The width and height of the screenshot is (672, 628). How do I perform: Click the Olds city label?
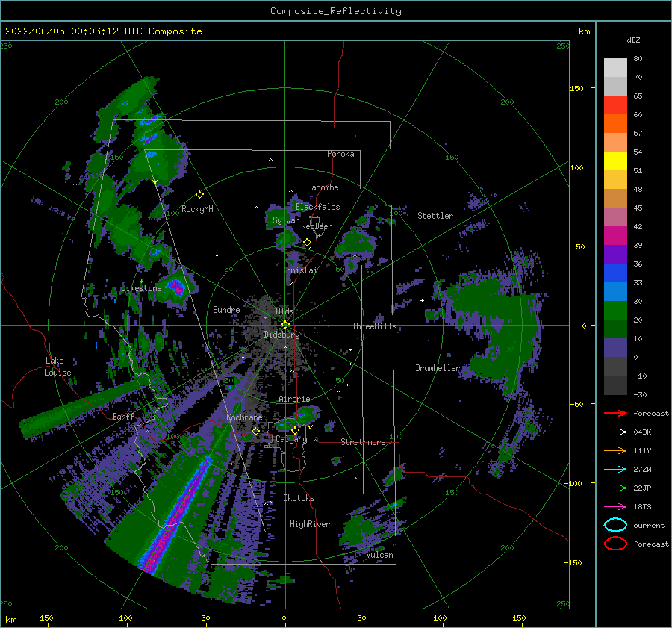tap(284, 311)
